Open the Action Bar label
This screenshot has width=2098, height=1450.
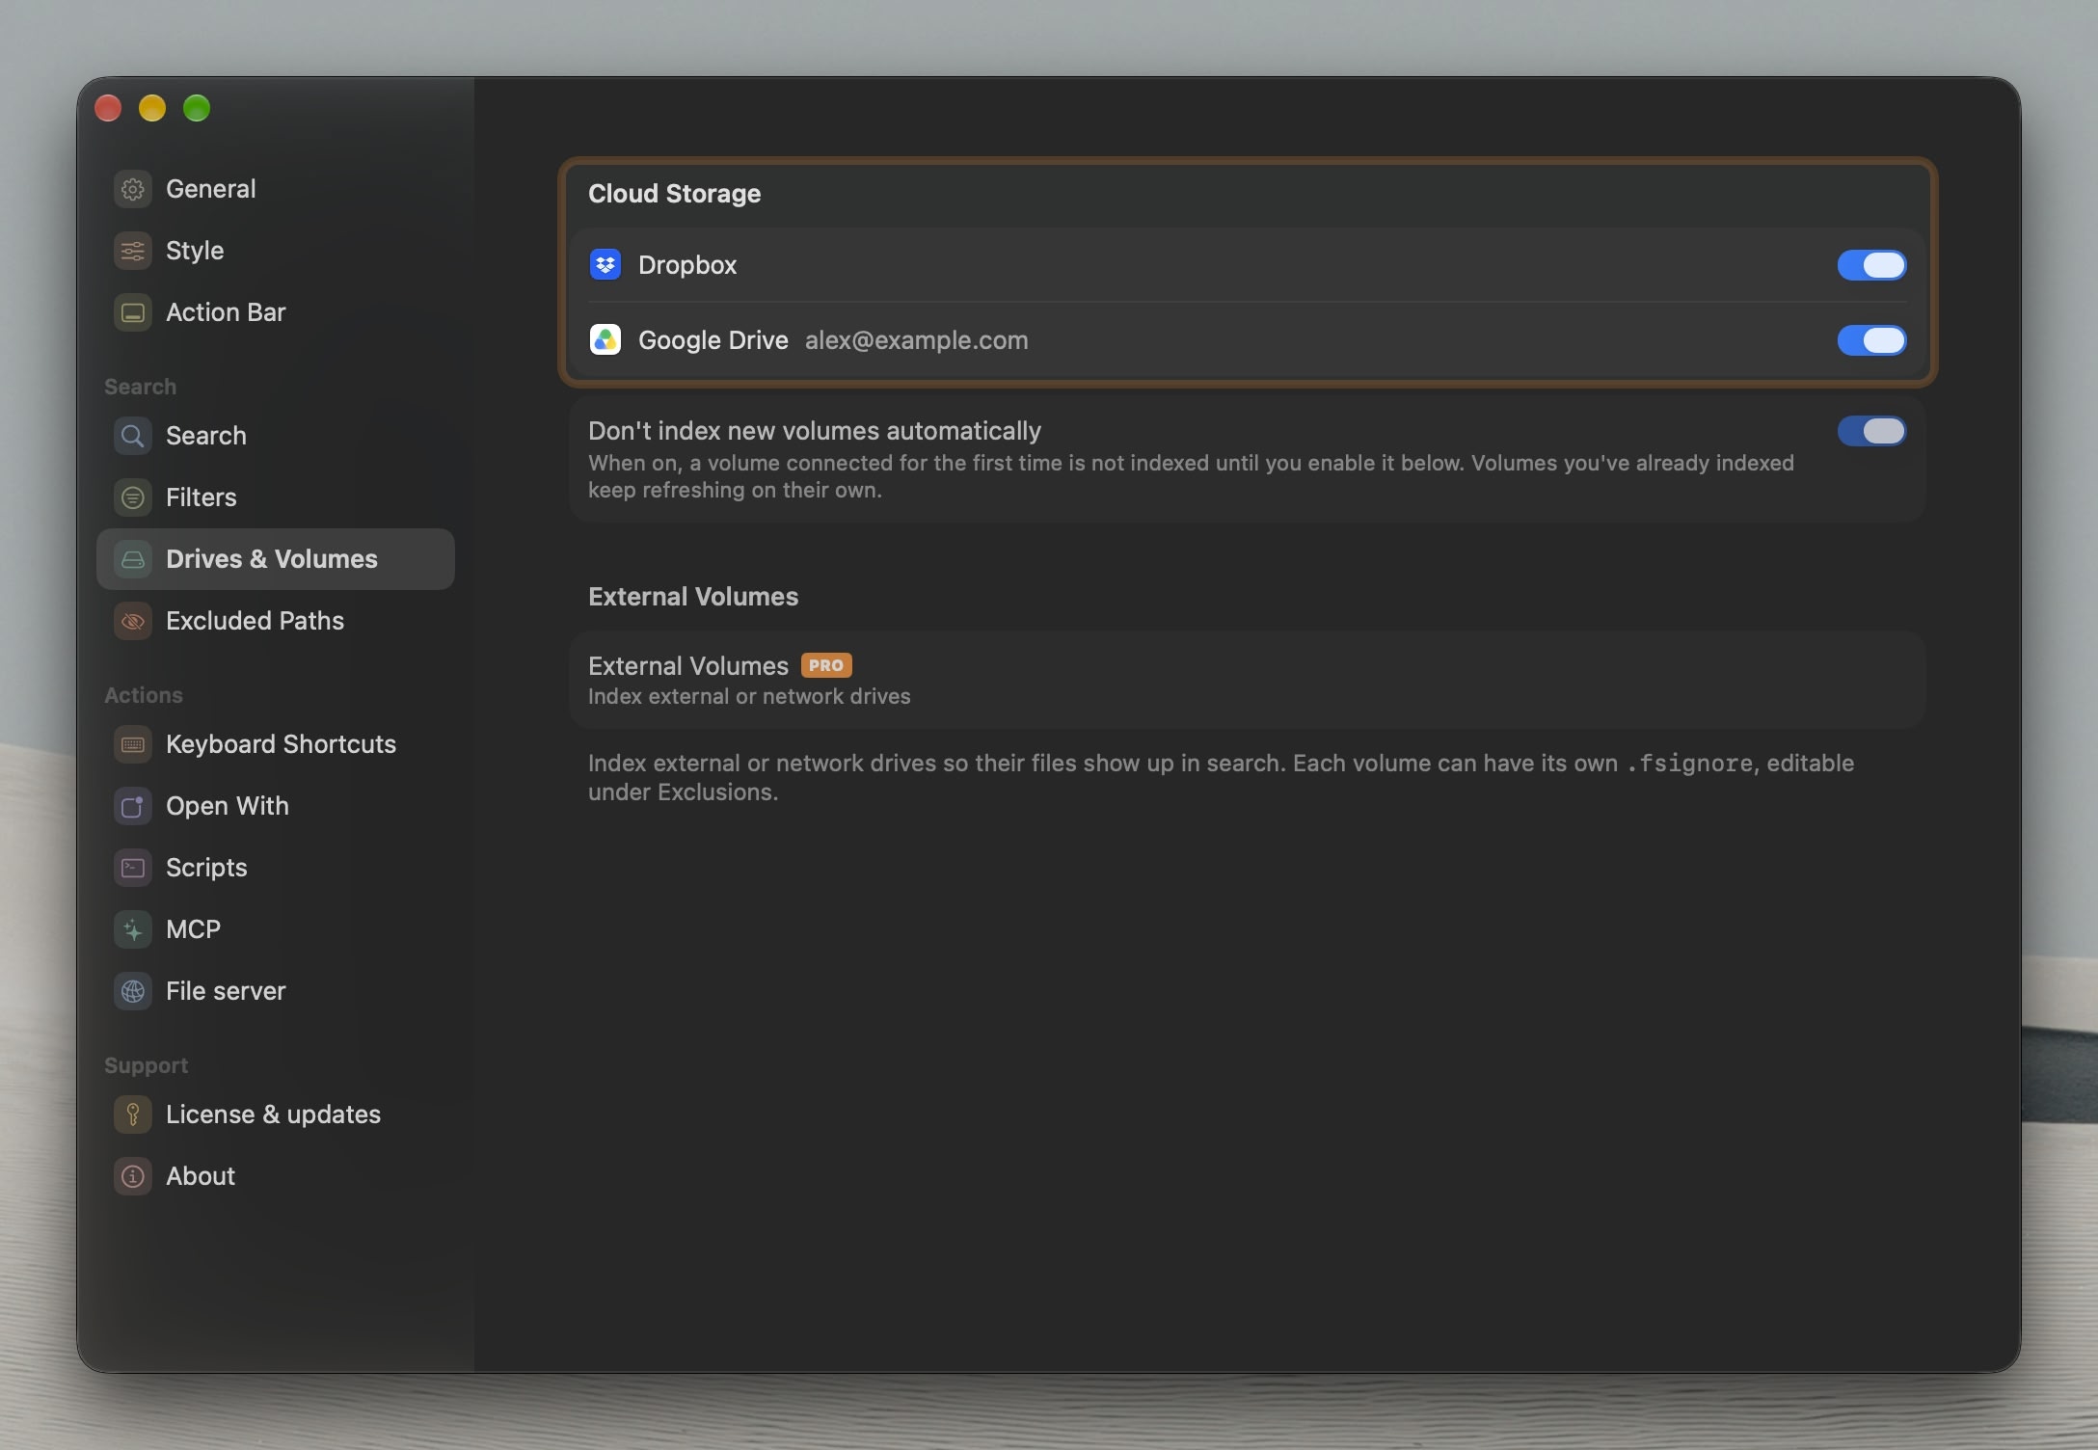226,312
